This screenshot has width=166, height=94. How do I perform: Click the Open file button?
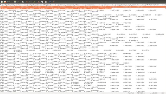(7, 2)
